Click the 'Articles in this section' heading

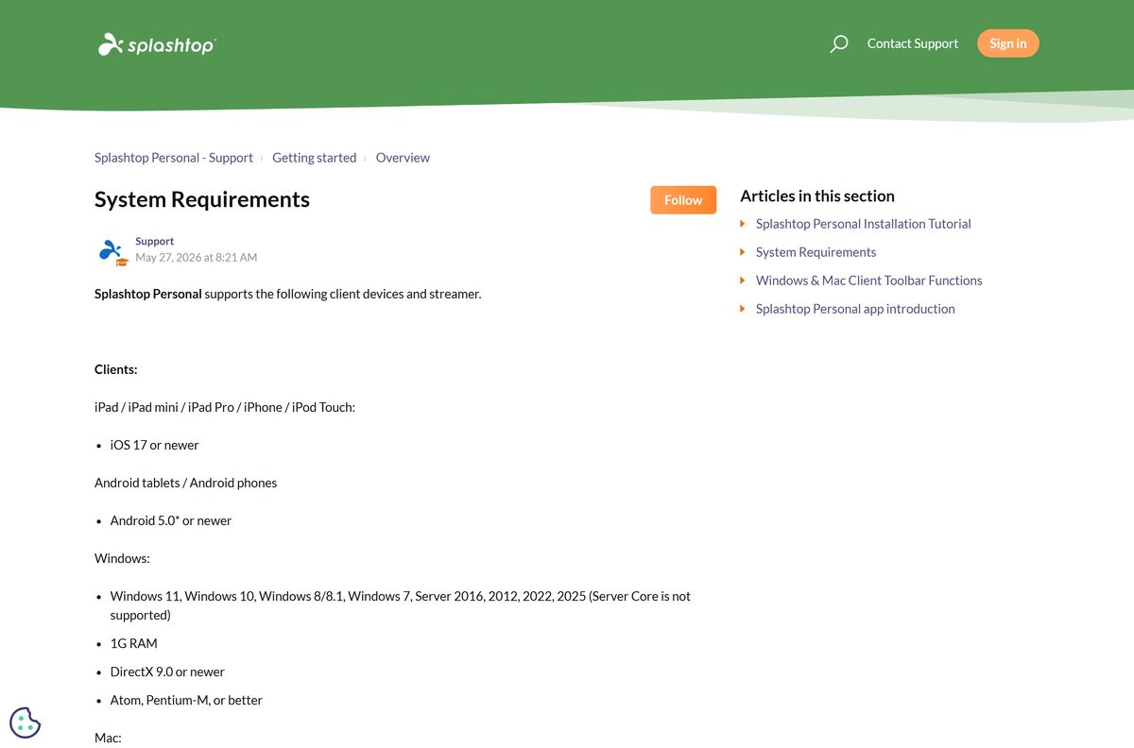click(817, 195)
